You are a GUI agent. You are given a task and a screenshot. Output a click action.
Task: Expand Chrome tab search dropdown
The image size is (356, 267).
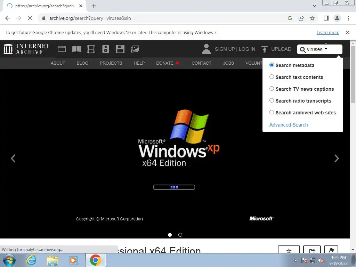(314, 6)
